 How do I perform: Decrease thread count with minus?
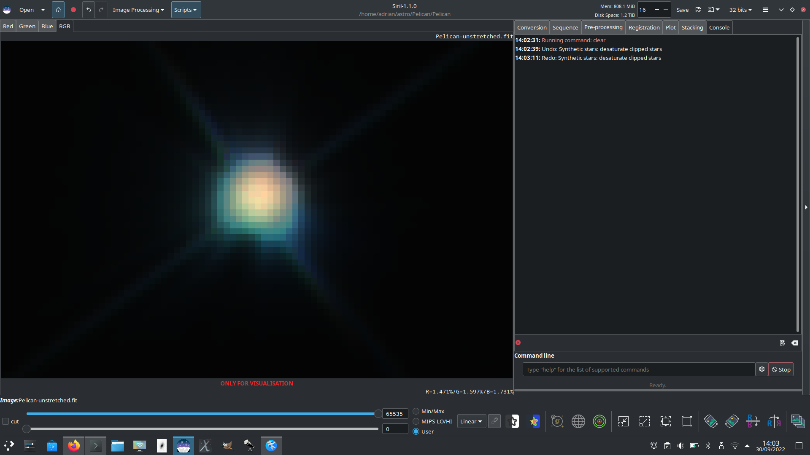point(657,9)
